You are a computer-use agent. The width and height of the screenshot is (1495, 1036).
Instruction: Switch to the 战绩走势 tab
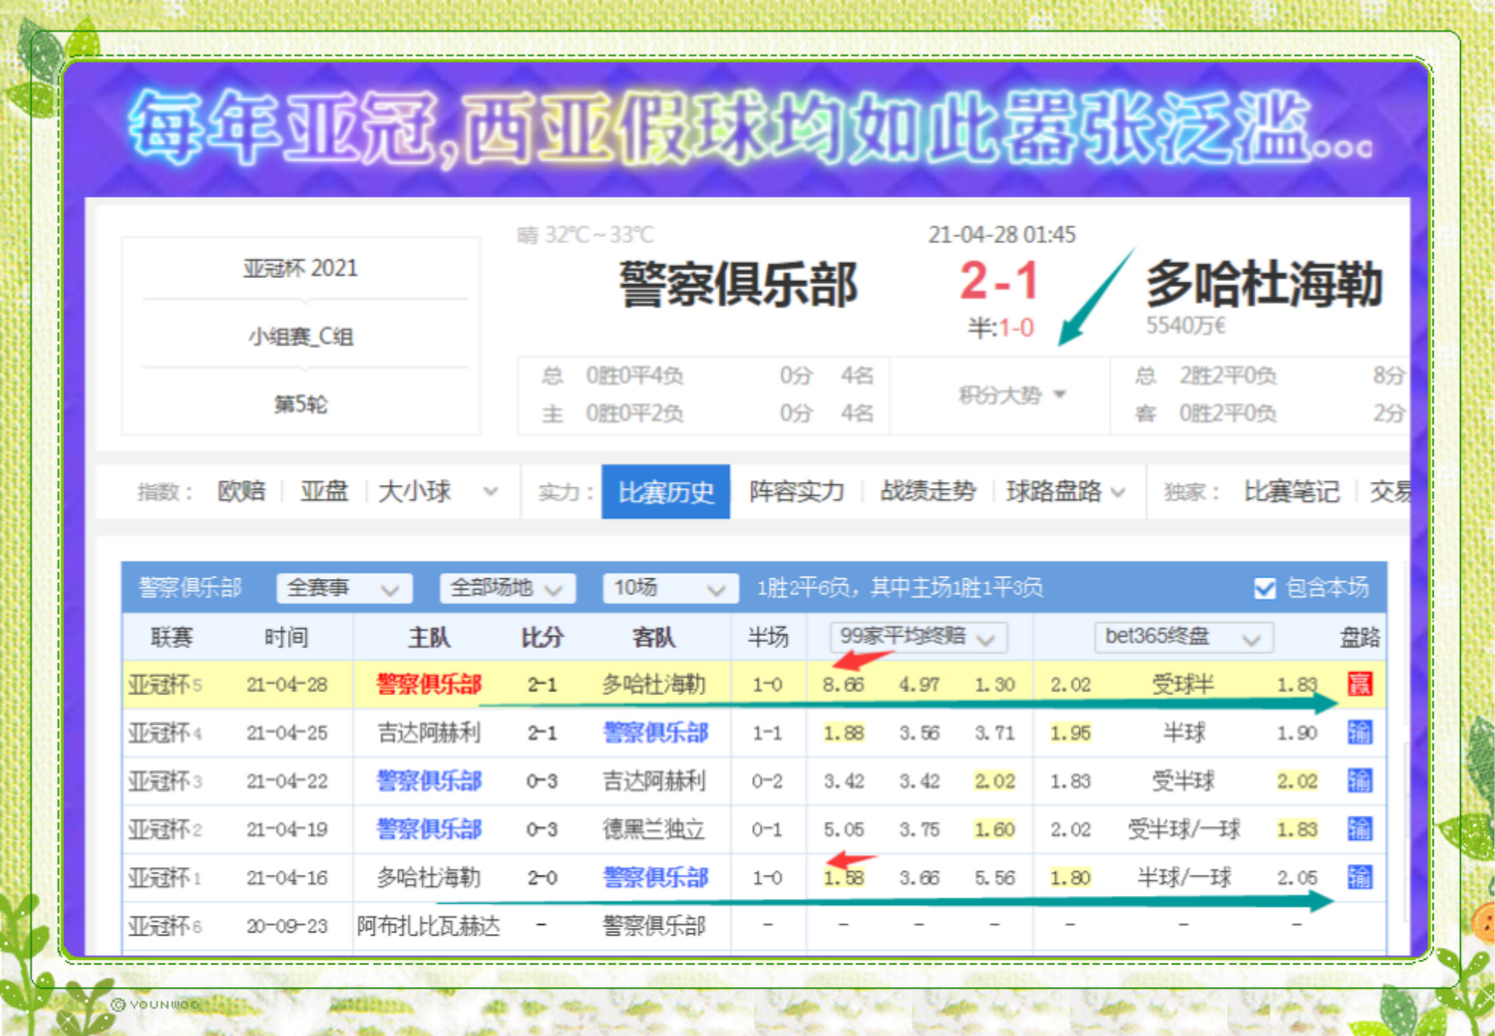click(927, 492)
